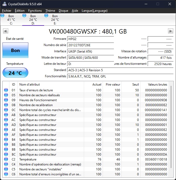Screen dimensions: 176x180
Task: Click the Actuel column header
Action: click(x=93, y=85)
